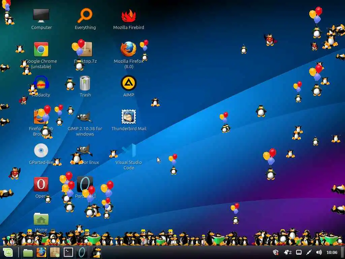Launch Mozilla Firefox (8.0) desktop icon

tap(128, 49)
